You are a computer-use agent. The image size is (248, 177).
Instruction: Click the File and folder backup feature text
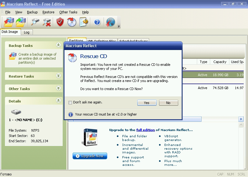pyautogui.click(x=135, y=138)
